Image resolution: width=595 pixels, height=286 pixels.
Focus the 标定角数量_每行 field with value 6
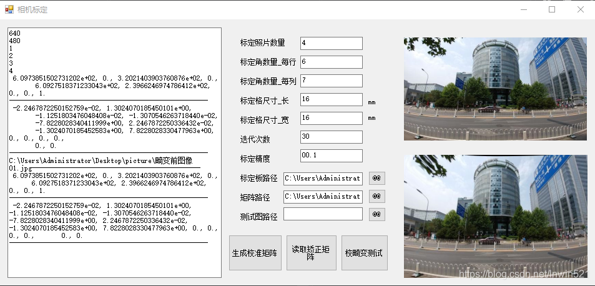(332, 62)
